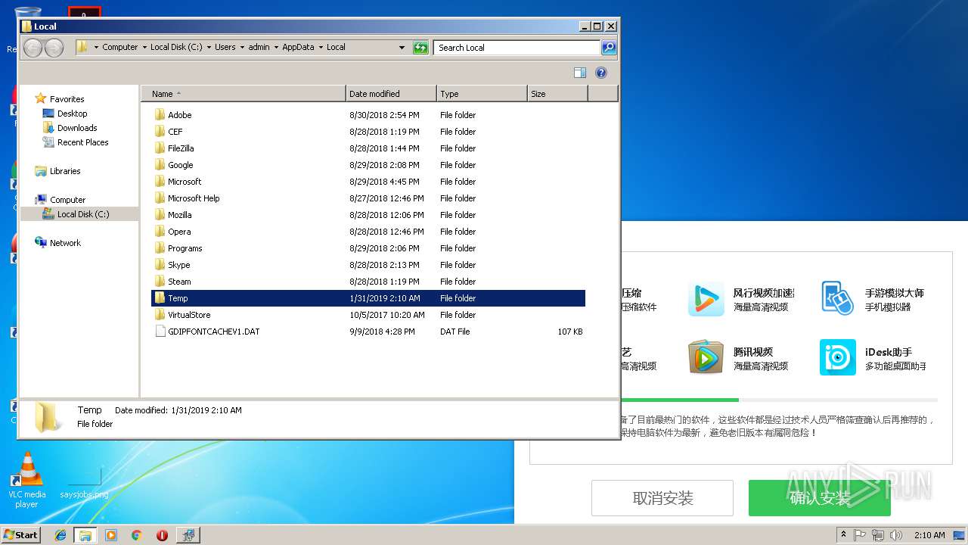Click Users in the address breadcrumb
This screenshot has height=545, width=968.
225,48
